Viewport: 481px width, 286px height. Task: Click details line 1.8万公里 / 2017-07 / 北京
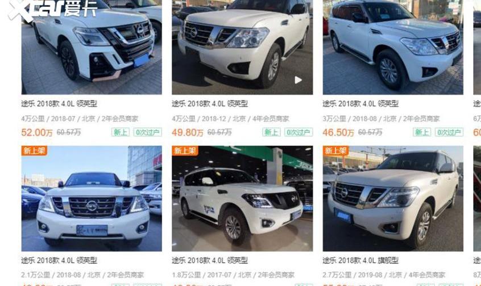(x=233, y=275)
